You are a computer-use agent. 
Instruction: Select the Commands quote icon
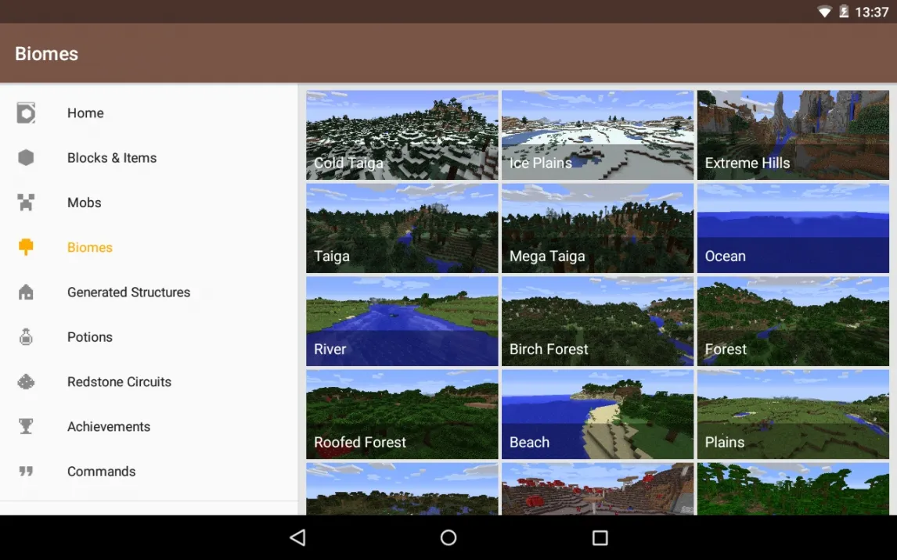pos(26,472)
